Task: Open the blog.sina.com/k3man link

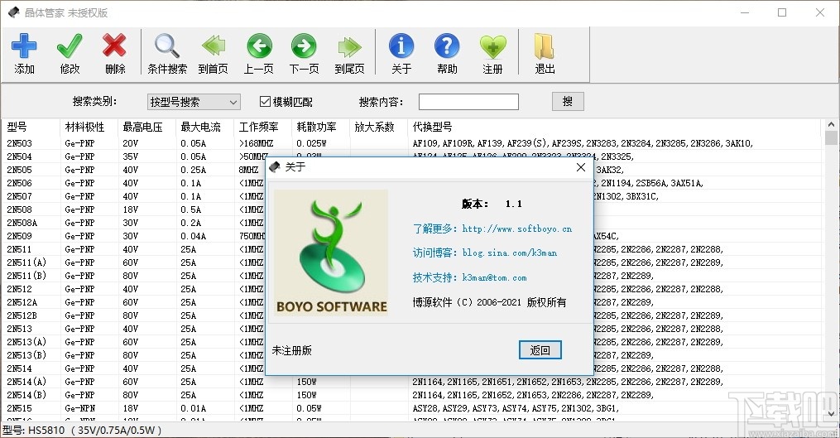Action: point(510,253)
